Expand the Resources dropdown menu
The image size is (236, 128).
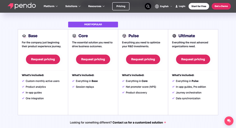click(x=96, y=6)
